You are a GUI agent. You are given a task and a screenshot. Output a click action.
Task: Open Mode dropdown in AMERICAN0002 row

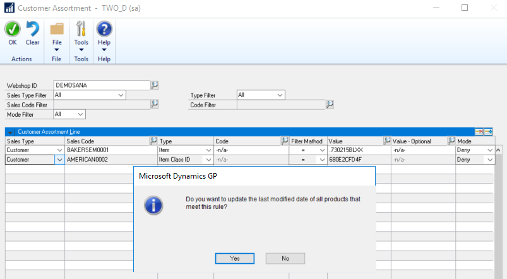pyautogui.click(x=490, y=160)
